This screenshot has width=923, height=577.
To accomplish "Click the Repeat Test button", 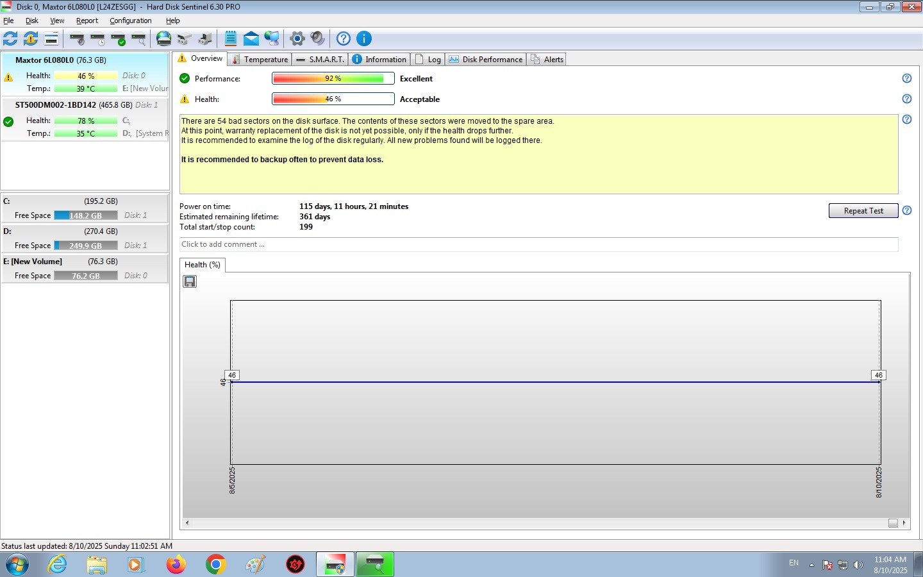I will coord(863,211).
